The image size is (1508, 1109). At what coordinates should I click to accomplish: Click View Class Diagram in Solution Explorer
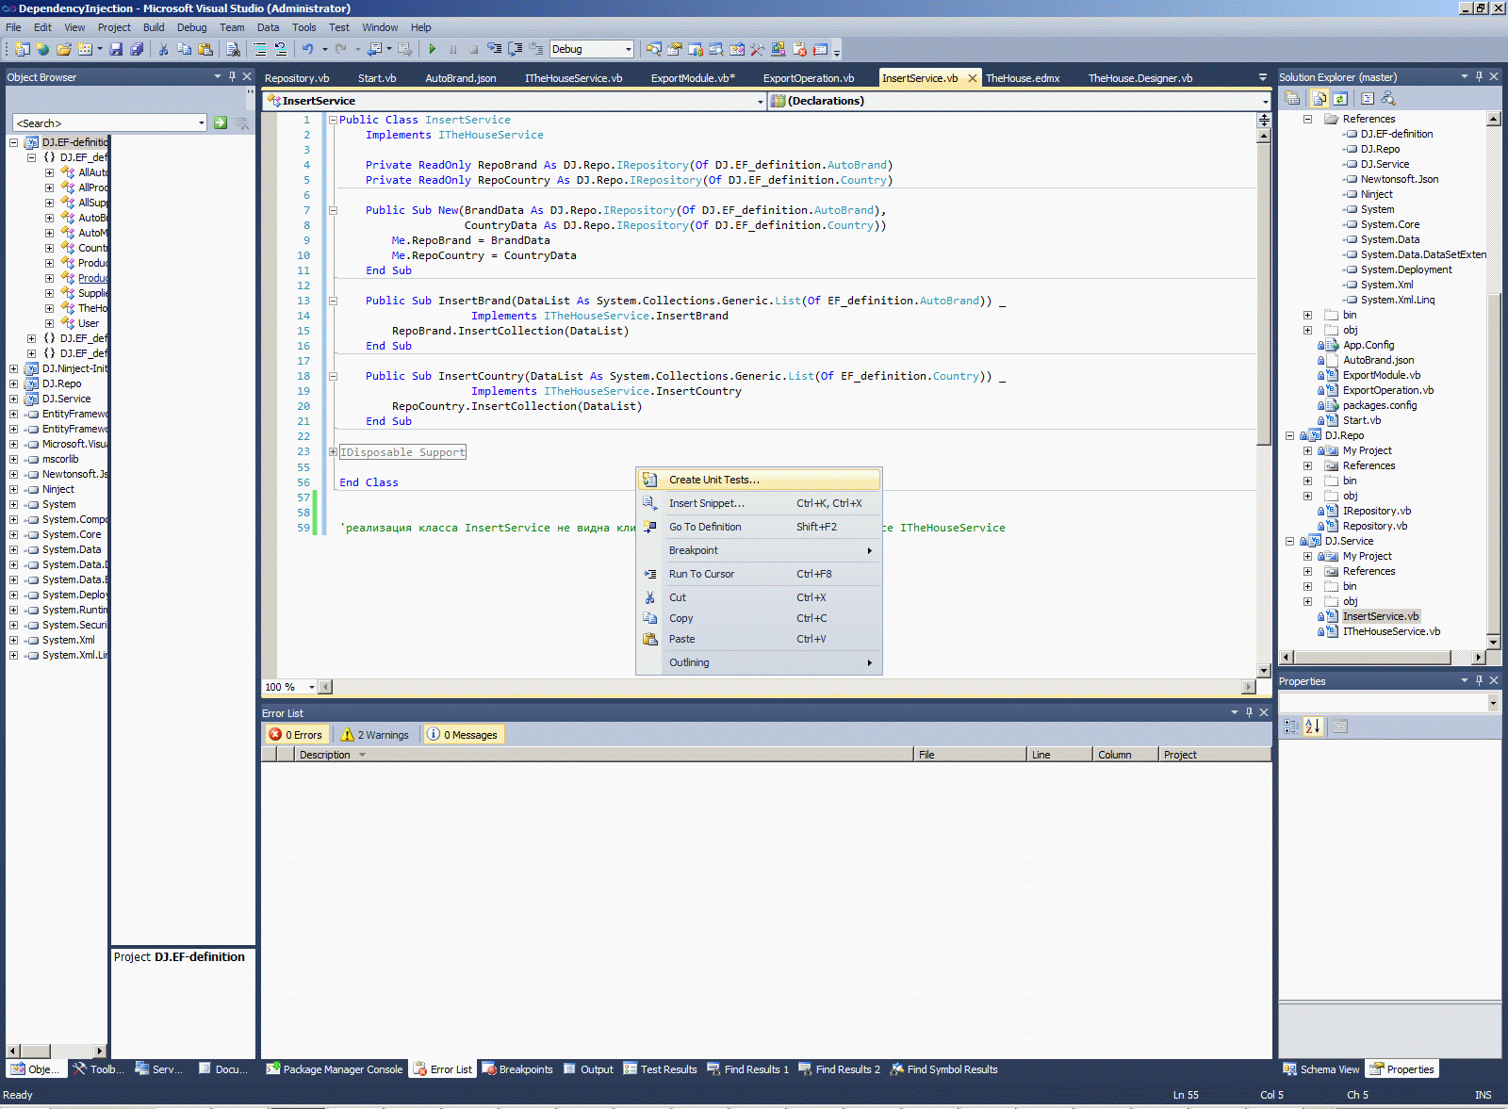[1387, 98]
